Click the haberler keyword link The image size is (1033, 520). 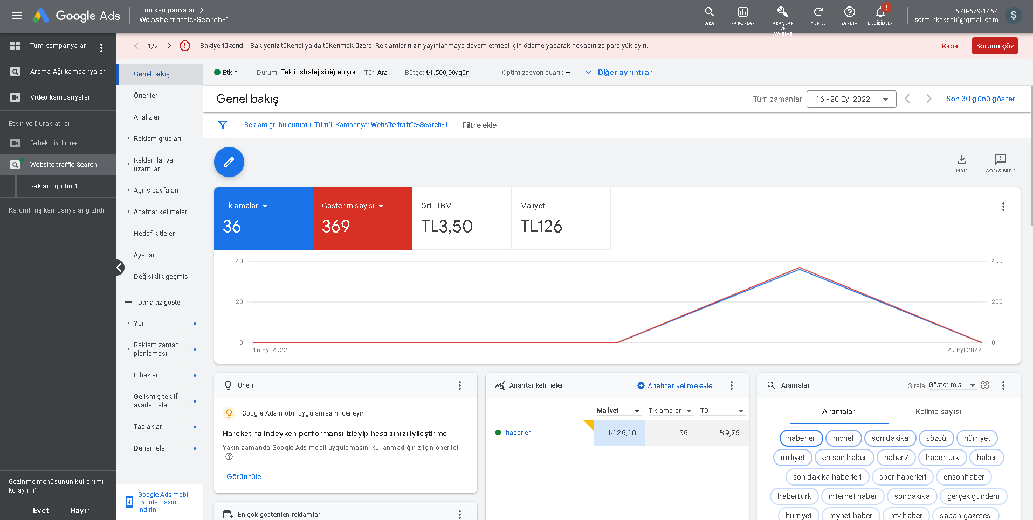[518, 433]
